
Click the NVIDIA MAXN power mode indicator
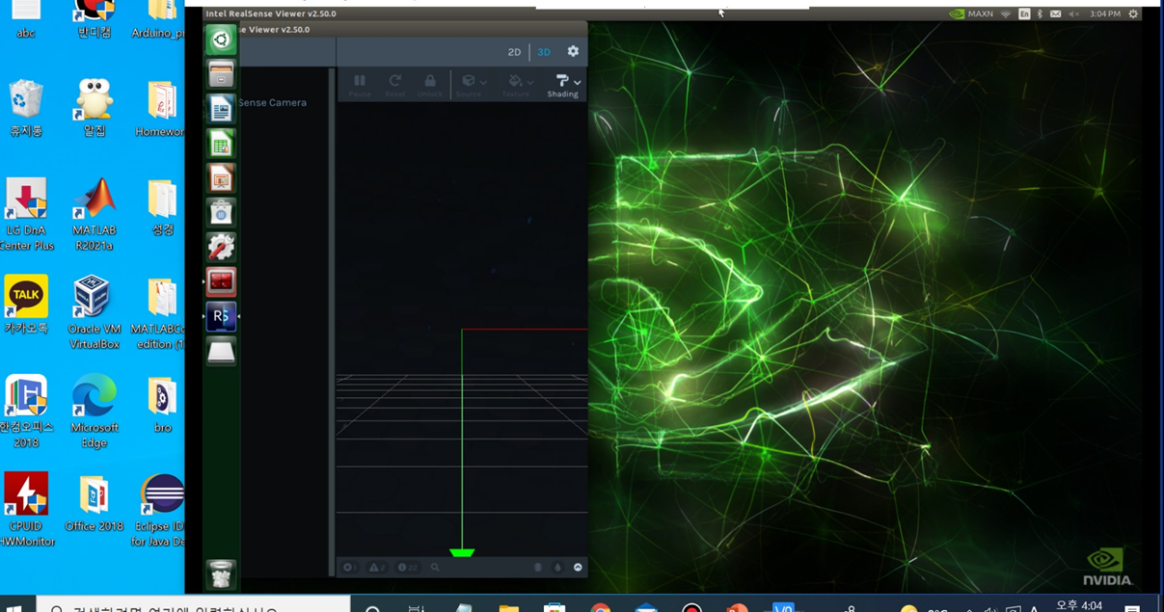point(971,13)
